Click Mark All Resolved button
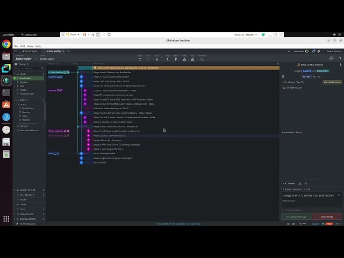 click(x=332, y=82)
